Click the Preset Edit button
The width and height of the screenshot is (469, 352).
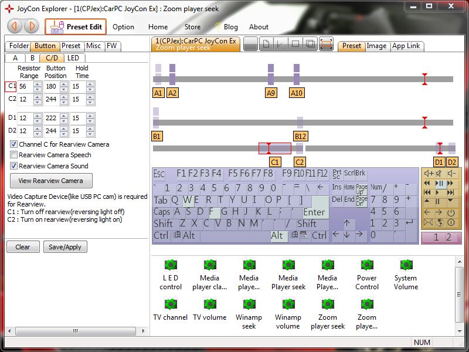pos(76,26)
